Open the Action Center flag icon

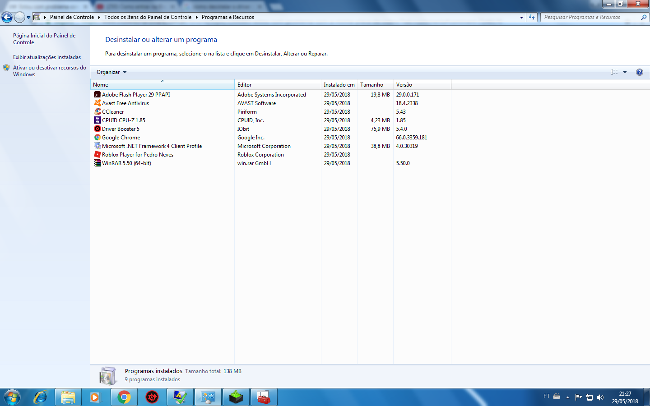click(579, 397)
